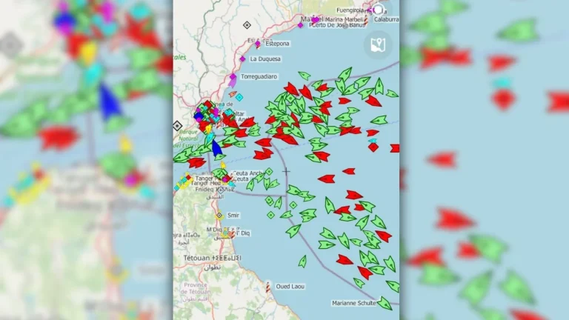Image resolution: width=569 pixels, height=320 pixels.
Task: Click the red diamond marker at right edge
Action: coord(373,147)
